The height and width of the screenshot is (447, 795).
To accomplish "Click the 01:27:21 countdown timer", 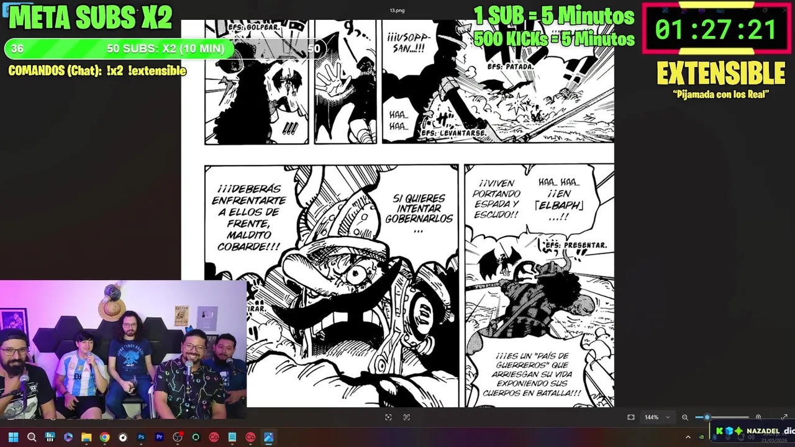I will click(x=716, y=30).
